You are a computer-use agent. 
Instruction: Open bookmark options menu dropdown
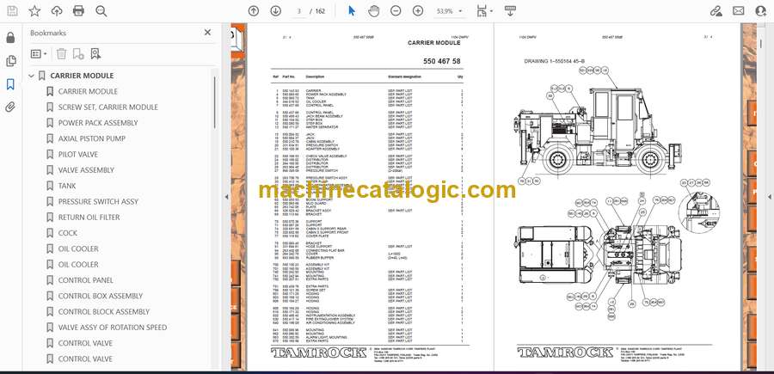tap(39, 54)
